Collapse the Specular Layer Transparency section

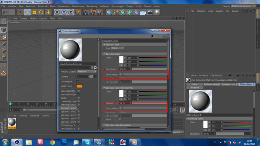coord(105,88)
